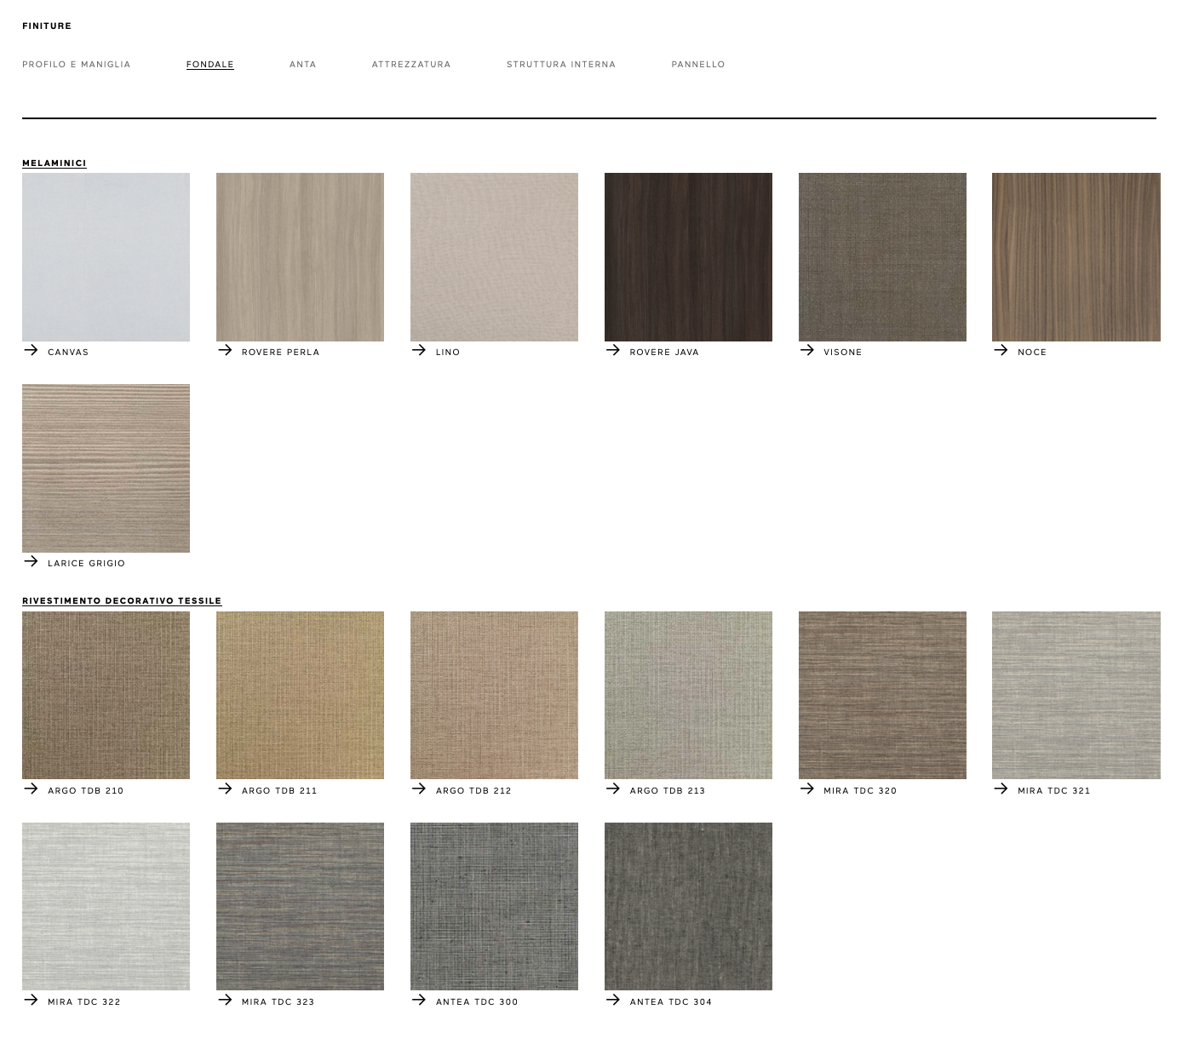This screenshot has width=1199, height=1044.
Task: Click the arrow icon next to Noce
Action: coord(1001,350)
